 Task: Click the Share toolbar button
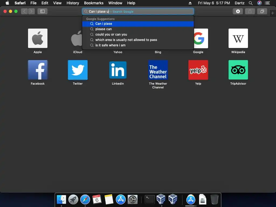click(x=250, y=11)
